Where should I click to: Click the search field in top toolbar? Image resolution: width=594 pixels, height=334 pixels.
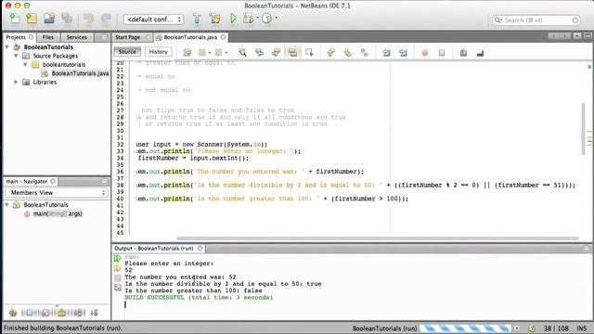click(x=536, y=19)
